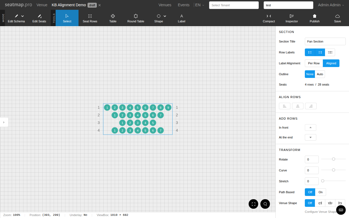Save the schema with cloud icon
349x218 pixels.
point(337,18)
